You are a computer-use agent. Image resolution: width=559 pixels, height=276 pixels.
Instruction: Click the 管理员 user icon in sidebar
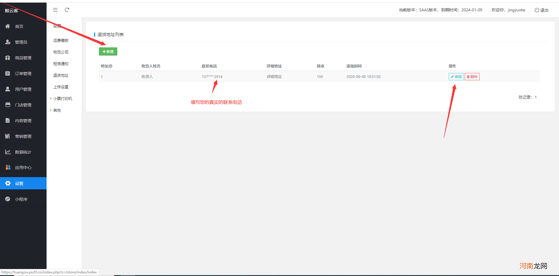(x=8, y=42)
